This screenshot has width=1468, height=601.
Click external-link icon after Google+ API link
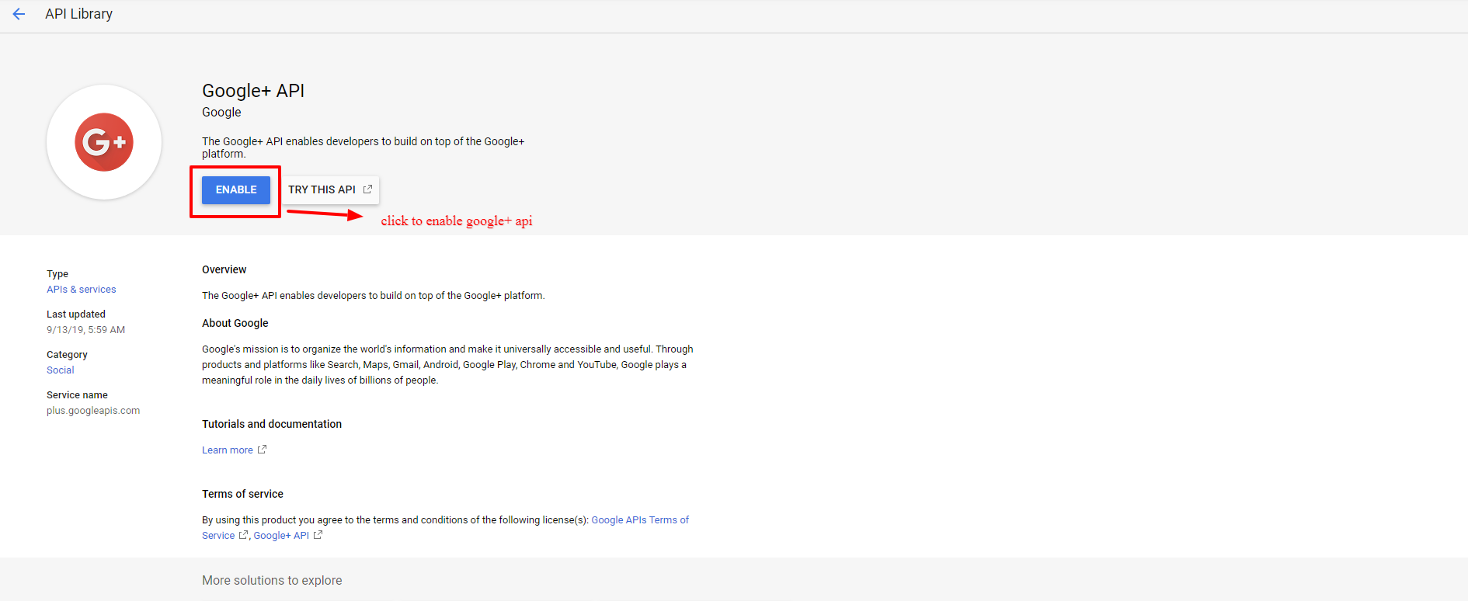pos(318,535)
